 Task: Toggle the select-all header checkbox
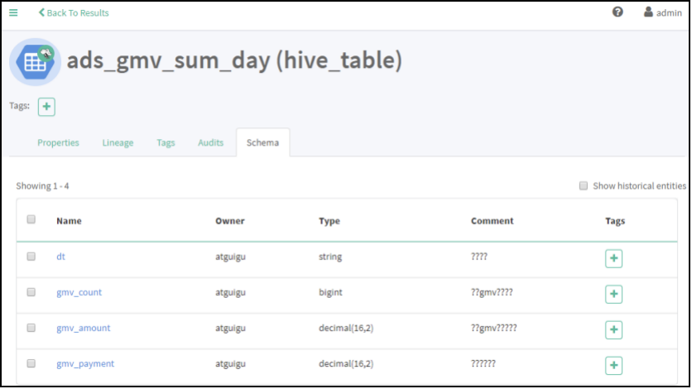pyautogui.click(x=31, y=220)
